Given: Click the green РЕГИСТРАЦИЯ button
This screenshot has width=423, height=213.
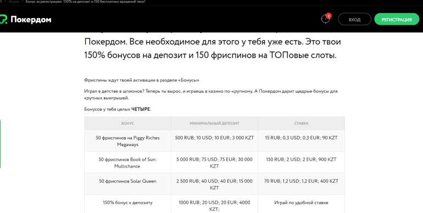Looking at the screenshot, I should tap(397, 19).
